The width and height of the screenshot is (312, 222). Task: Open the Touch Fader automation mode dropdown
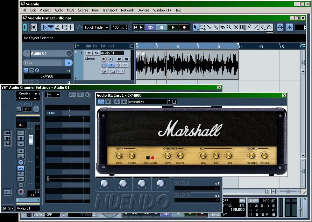(96, 27)
